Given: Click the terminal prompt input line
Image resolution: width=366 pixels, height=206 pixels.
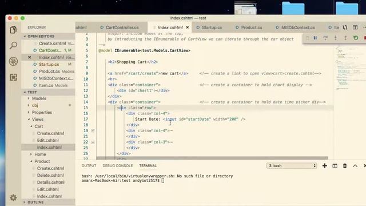Looking at the screenshot, I should click(x=123, y=181).
